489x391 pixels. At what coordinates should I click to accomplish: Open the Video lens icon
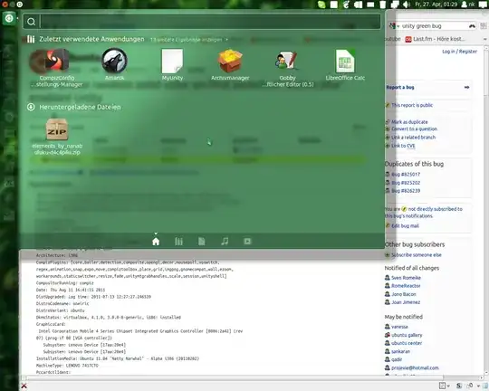[247, 242]
